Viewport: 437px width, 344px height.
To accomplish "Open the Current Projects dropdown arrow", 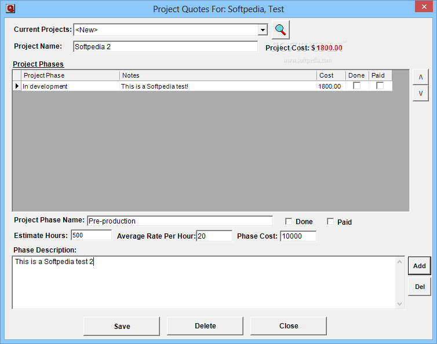I will click(262, 30).
